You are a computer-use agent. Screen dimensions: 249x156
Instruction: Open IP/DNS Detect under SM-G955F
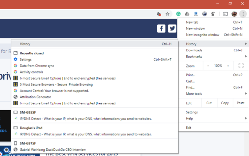pyautogui.click(x=95, y=119)
